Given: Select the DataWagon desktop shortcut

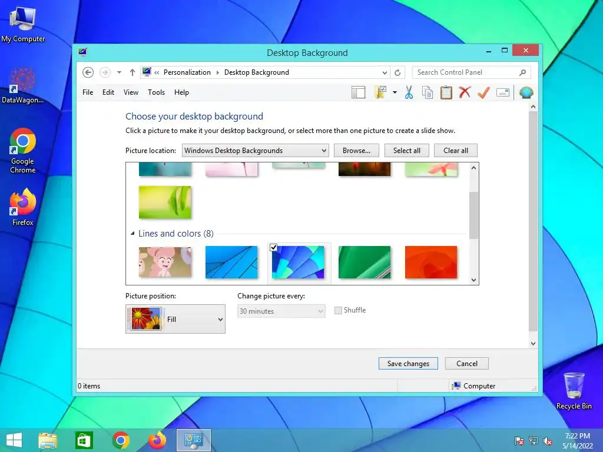Looking at the screenshot, I should (x=23, y=85).
